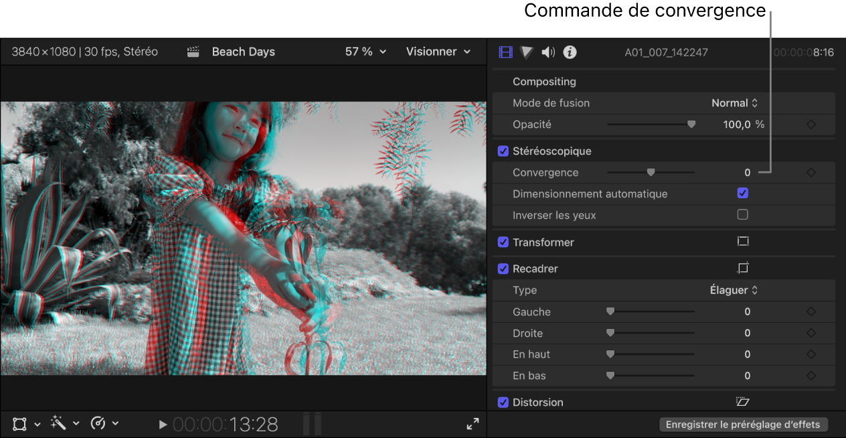Screen dimensions: 846x438
Task: Open the Info inspector
Action: click(x=570, y=52)
